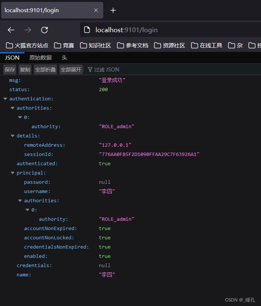Select the localhost:9101/login browser tab
The image size is (261, 306).
[x=52, y=10]
